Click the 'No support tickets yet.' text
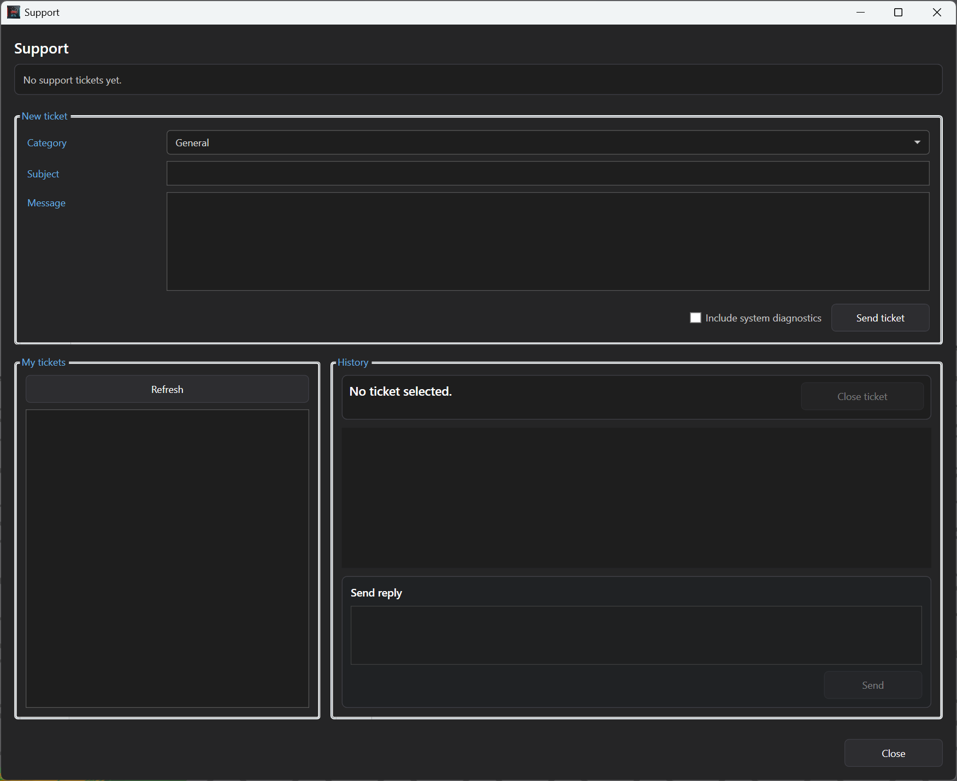Image resolution: width=957 pixels, height=781 pixels. tap(72, 80)
